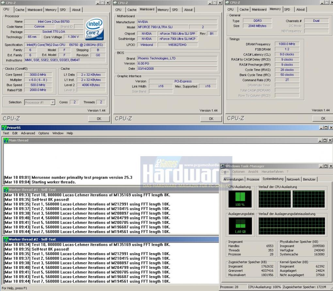Open the Prime95 Options menu

point(43,133)
